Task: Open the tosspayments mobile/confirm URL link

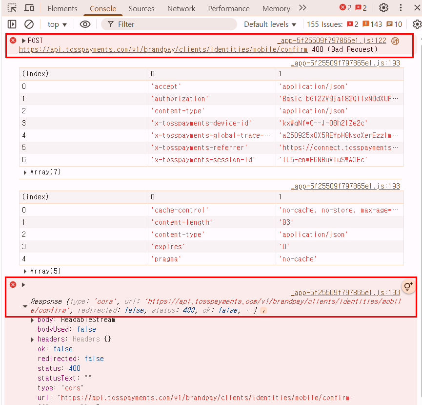Action: click(x=163, y=49)
